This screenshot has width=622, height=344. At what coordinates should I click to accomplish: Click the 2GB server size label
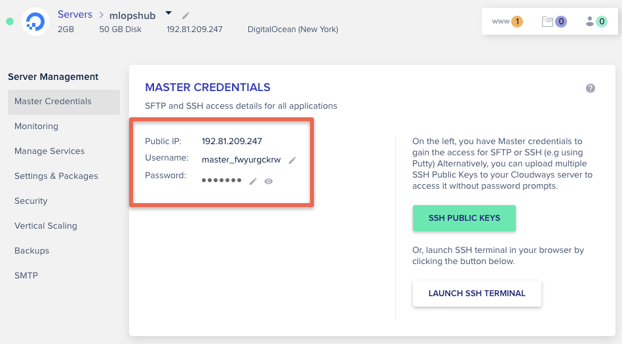pyautogui.click(x=66, y=29)
